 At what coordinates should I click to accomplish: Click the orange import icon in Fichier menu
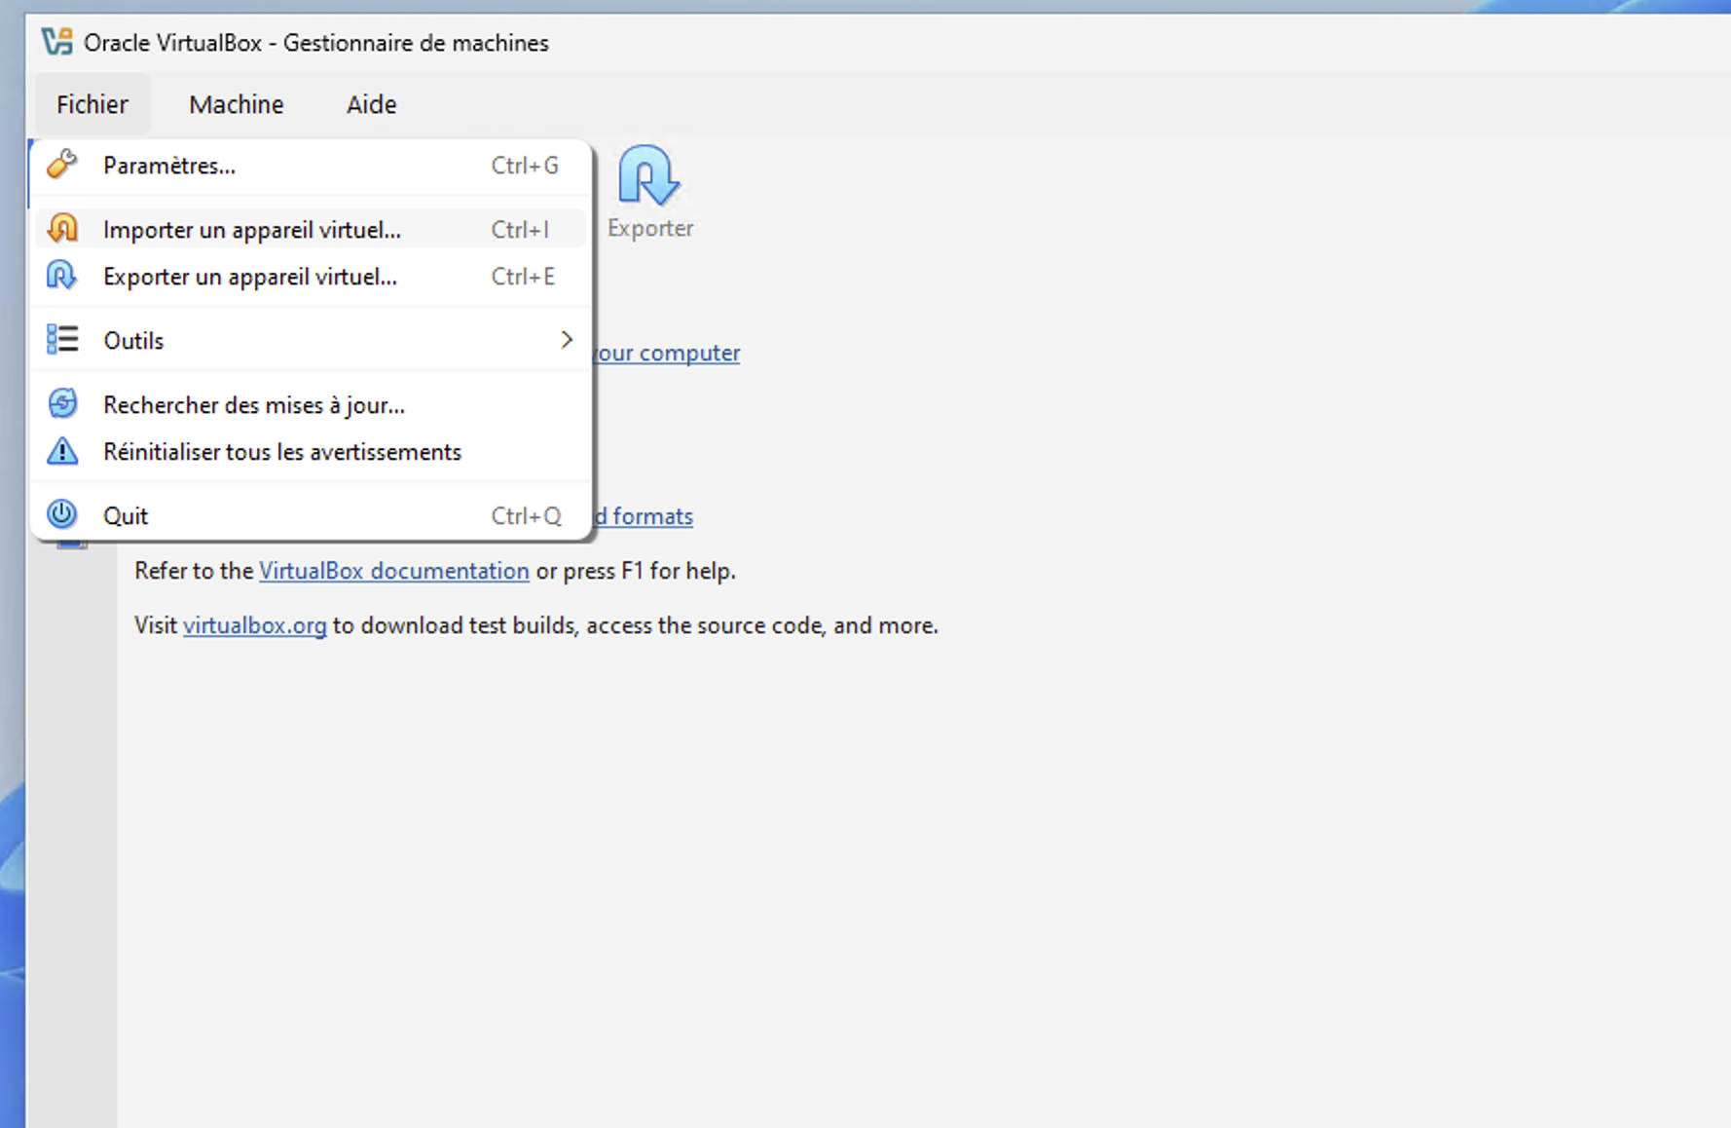tap(62, 229)
